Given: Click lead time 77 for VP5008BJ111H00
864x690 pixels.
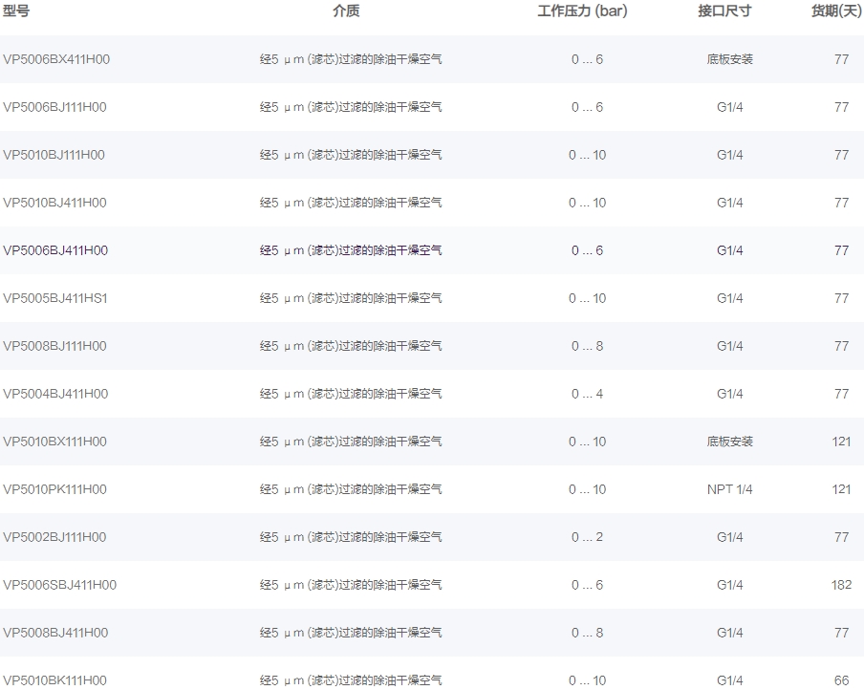Looking at the screenshot, I should [x=841, y=346].
